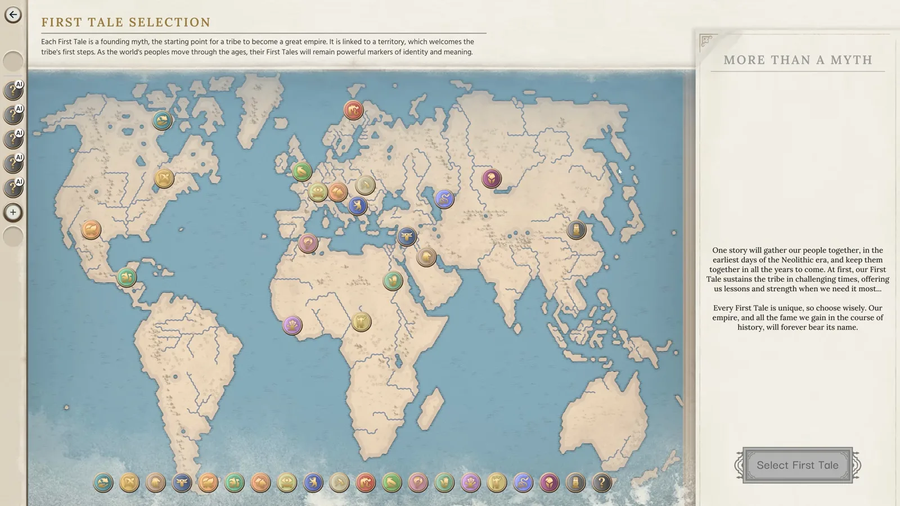Select the pink marker in northwest Africa
This screenshot has width=900, height=506.
[308, 243]
